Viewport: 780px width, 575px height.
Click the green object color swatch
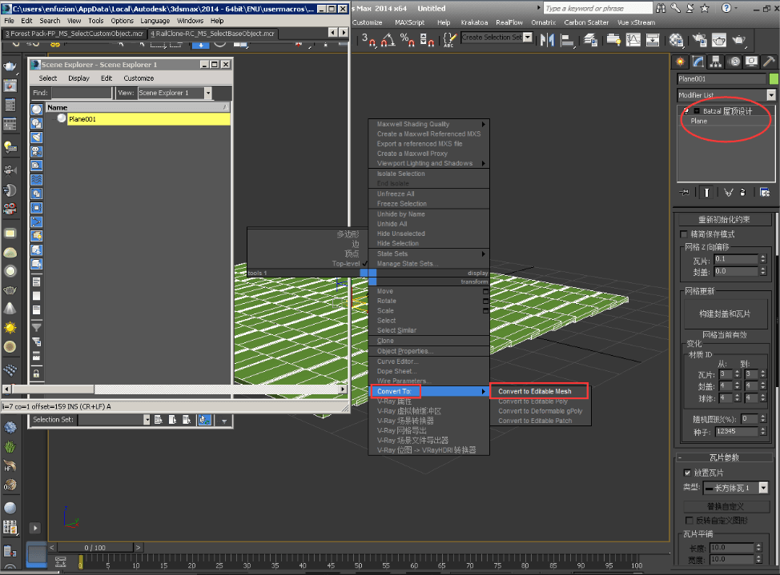coord(774,78)
